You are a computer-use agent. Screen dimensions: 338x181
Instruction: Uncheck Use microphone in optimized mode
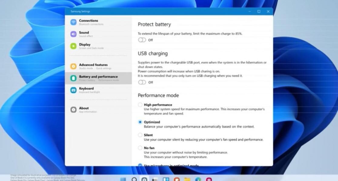tap(140, 165)
